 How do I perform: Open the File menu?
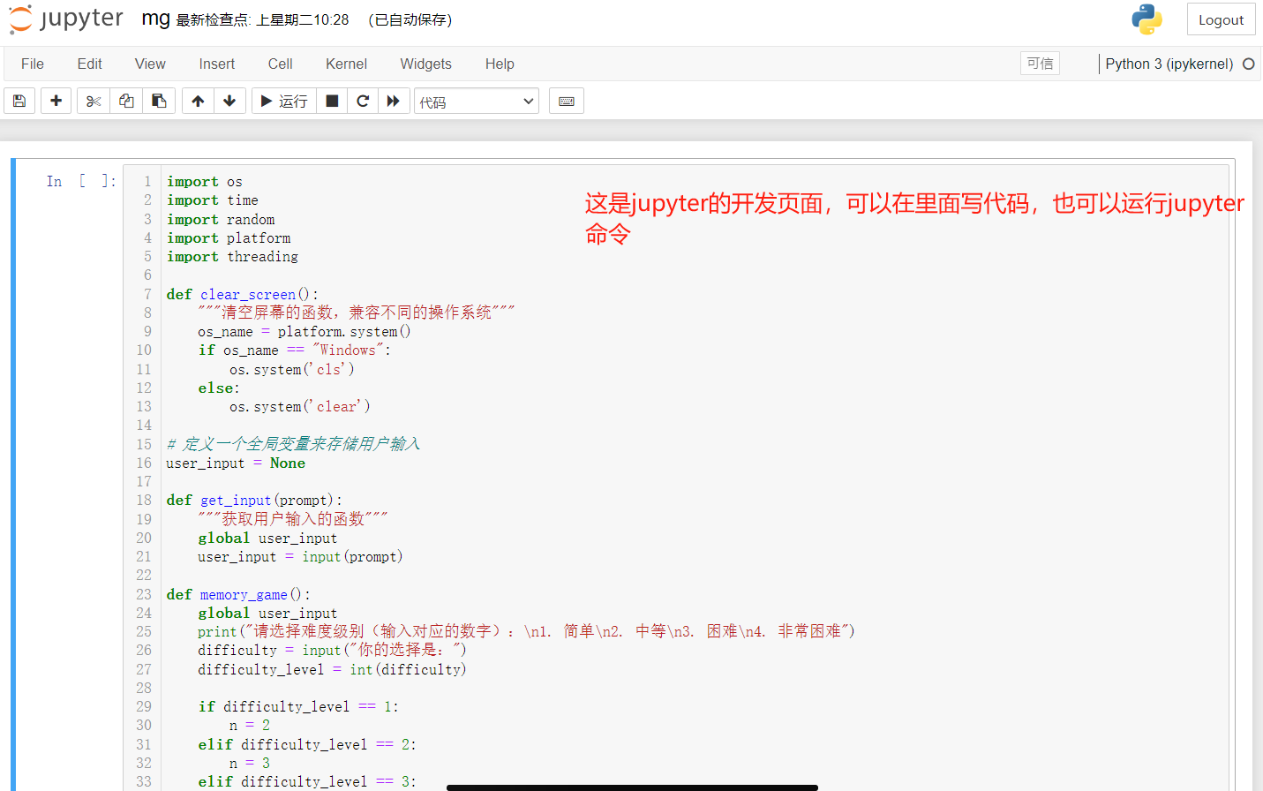tap(33, 64)
